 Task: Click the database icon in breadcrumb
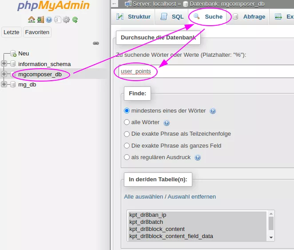coord(186,4)
